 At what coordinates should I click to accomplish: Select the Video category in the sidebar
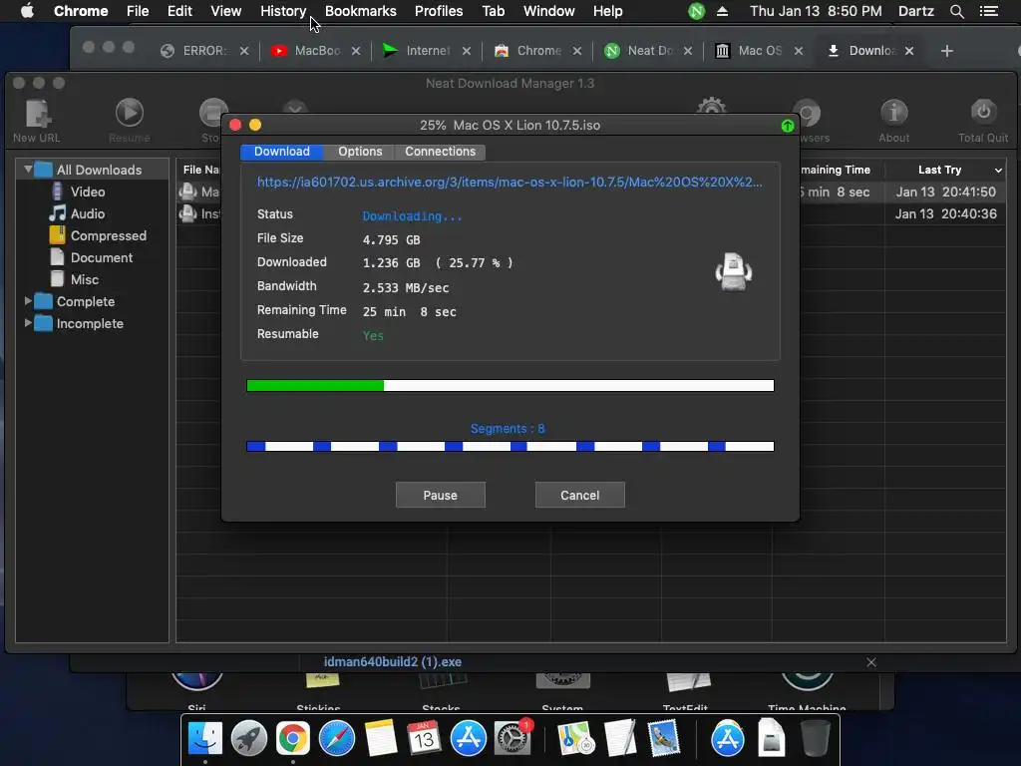tap(88, 192)
